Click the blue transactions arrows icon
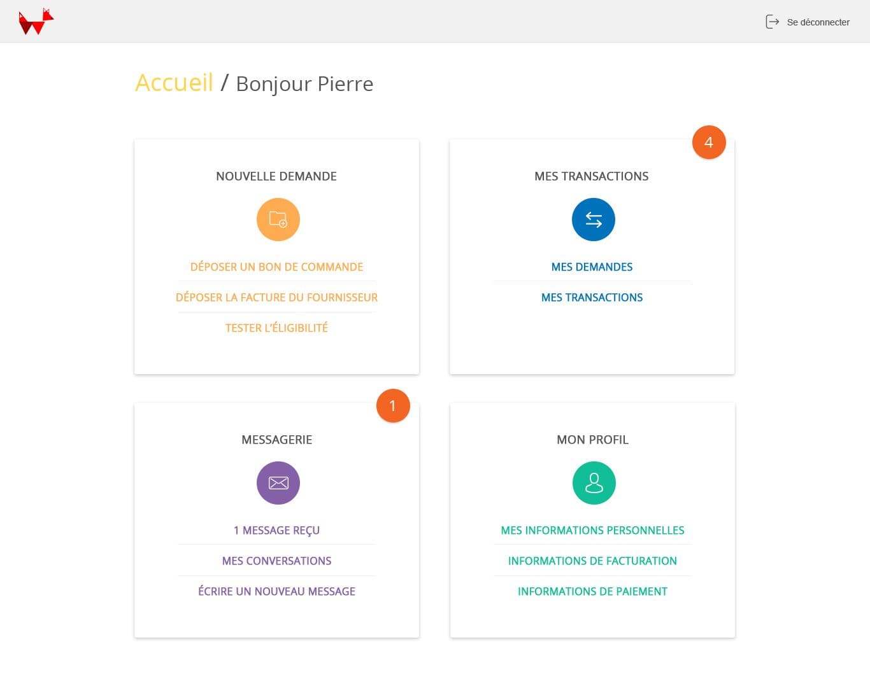 click(593, 220)
